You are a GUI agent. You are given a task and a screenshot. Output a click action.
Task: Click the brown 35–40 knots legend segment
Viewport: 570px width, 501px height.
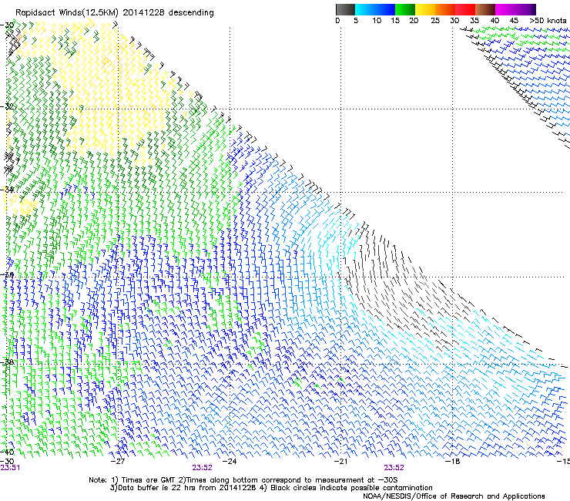click(485, 9)
